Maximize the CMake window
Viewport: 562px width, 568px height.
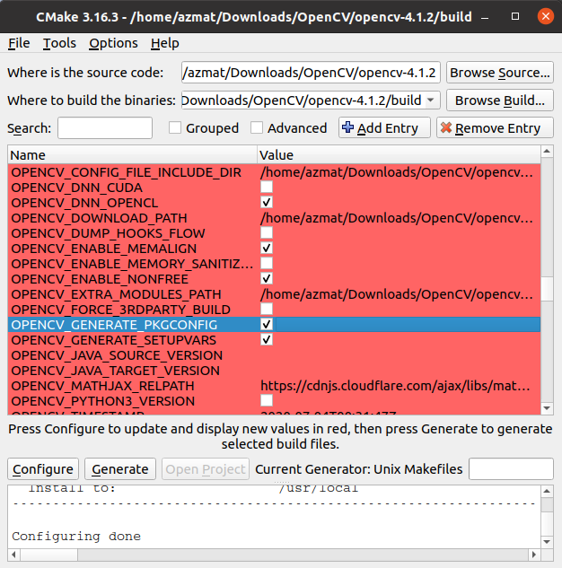[x=515, y=16]
